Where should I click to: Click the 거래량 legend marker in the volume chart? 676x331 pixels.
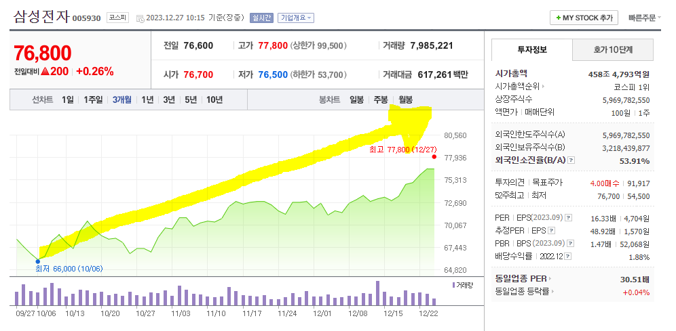[x=453, y=286]
